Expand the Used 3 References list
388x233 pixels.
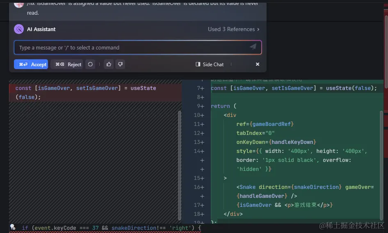[234, 29]
